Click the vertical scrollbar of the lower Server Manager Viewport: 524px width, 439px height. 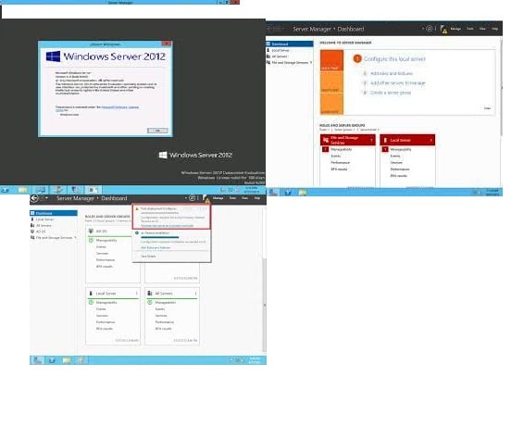pyautogui.click(x=265, y=305)
